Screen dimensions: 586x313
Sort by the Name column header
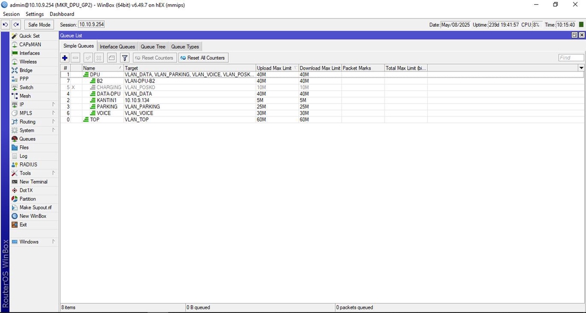(103, 68)
